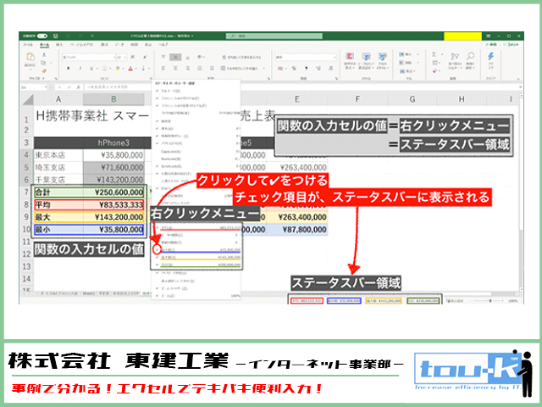542x407 pixels.
Task: Expand the merge and center dropdown arrow
Action: click(x=263, y=69)
